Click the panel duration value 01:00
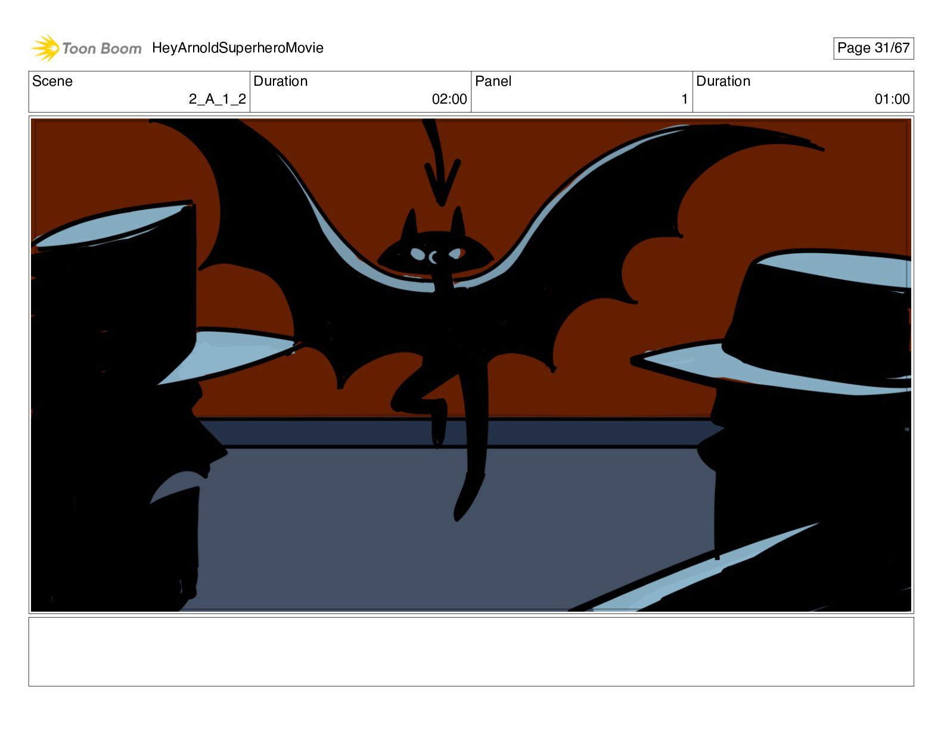The height and width of the screenshot is (729, 944). [x=892, y=99]
